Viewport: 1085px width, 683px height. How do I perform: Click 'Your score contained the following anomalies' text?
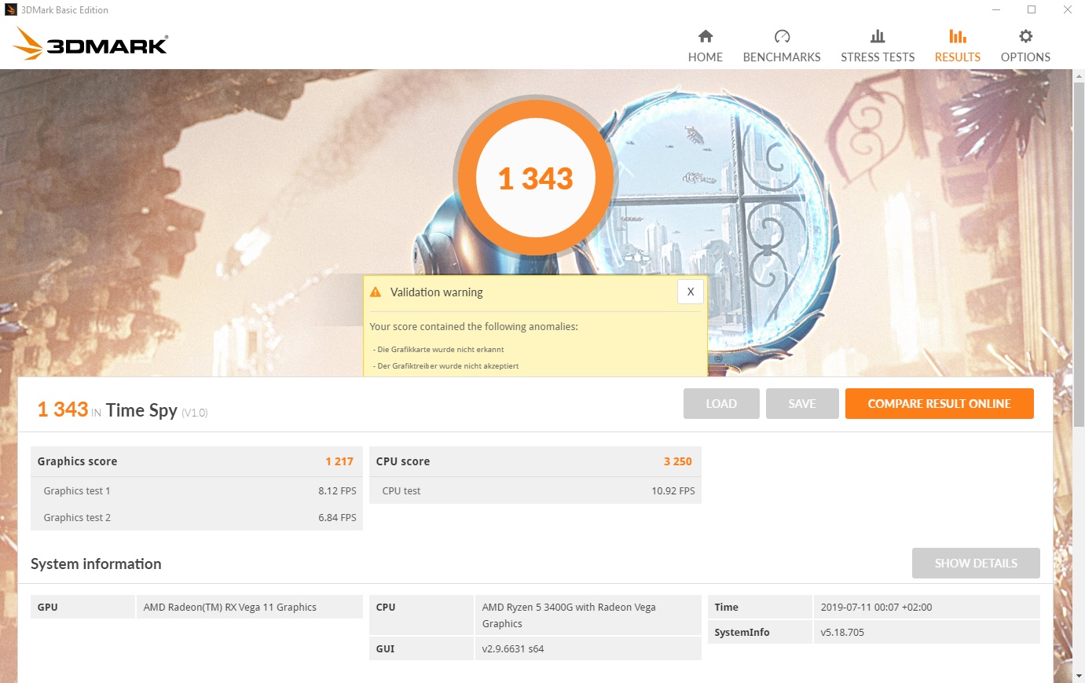point(474,327)
